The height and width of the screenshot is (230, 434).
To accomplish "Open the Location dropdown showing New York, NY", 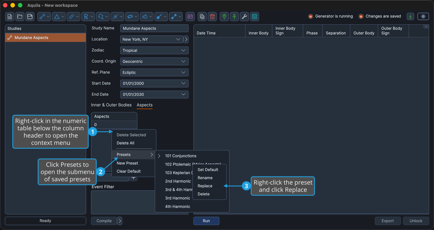I will tap(151, 39).
